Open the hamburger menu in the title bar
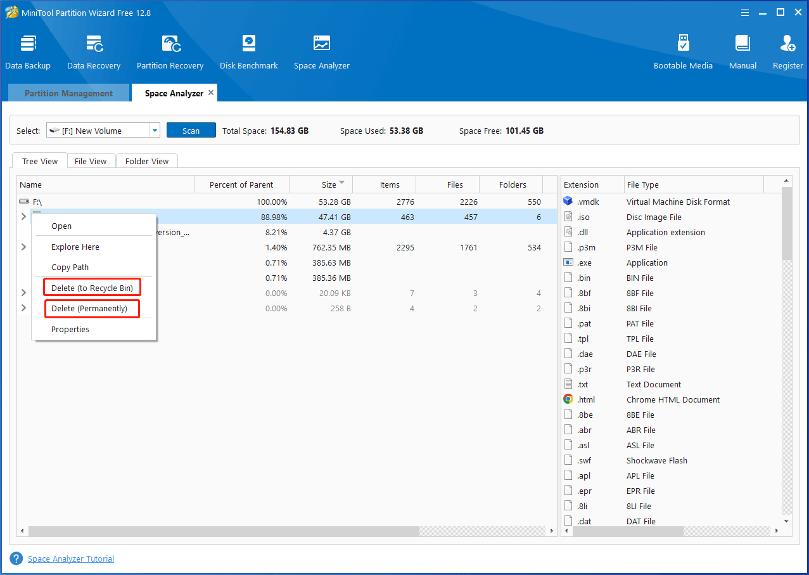Viewport: 809px width, 575px height. [746, 12]
